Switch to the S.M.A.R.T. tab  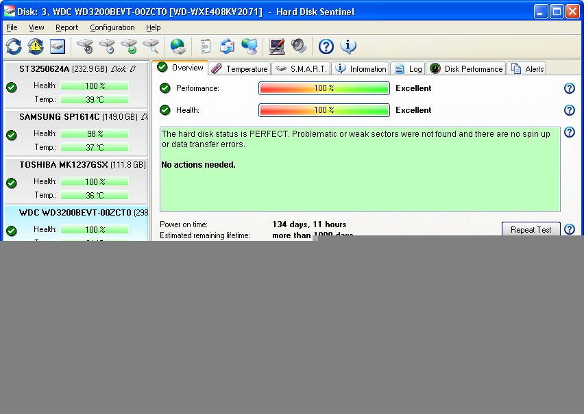point(302,68)
